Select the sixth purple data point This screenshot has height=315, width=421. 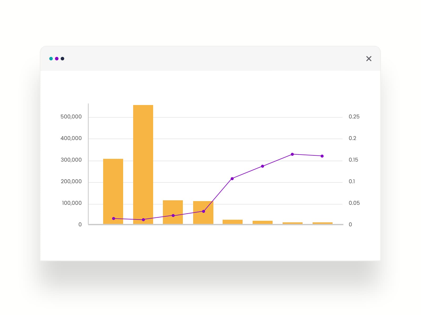pos(262,166)
